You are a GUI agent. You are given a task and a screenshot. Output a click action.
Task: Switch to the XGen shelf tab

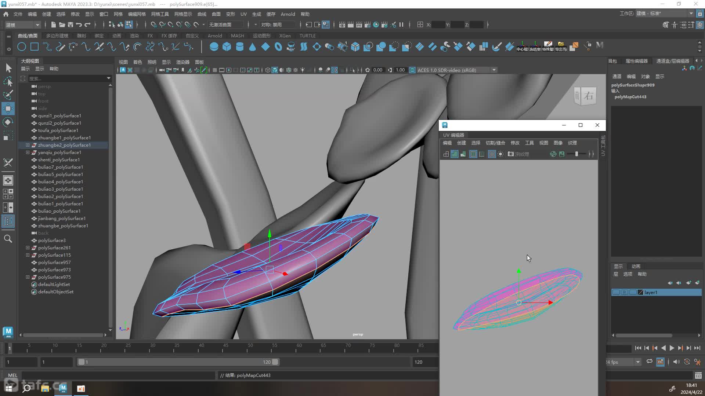pos(285,36)
